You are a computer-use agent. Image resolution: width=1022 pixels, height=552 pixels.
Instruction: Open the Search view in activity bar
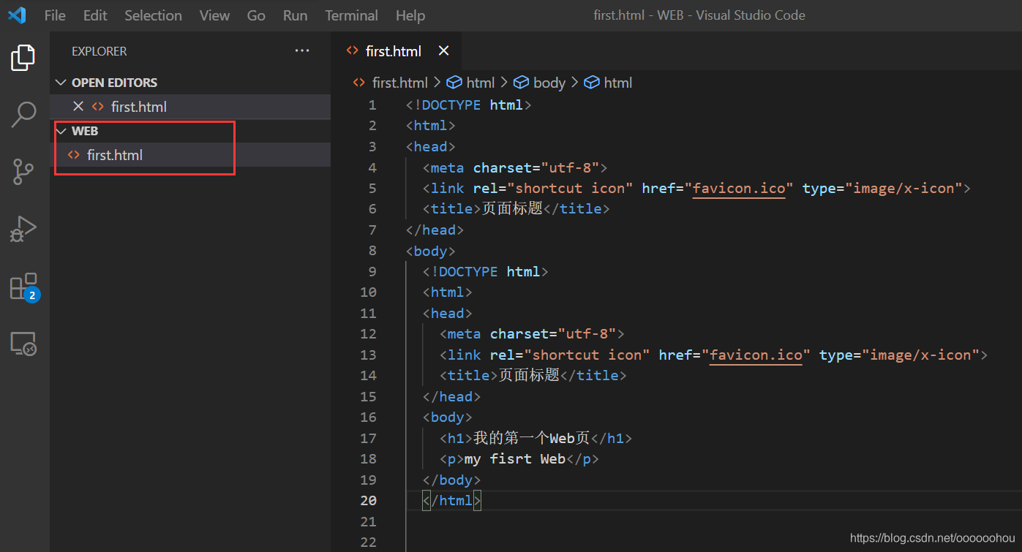click(23, 115)
